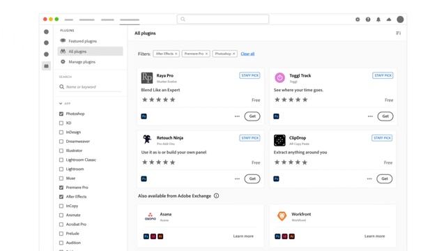Check the Muse app filter

coord(61,178)
